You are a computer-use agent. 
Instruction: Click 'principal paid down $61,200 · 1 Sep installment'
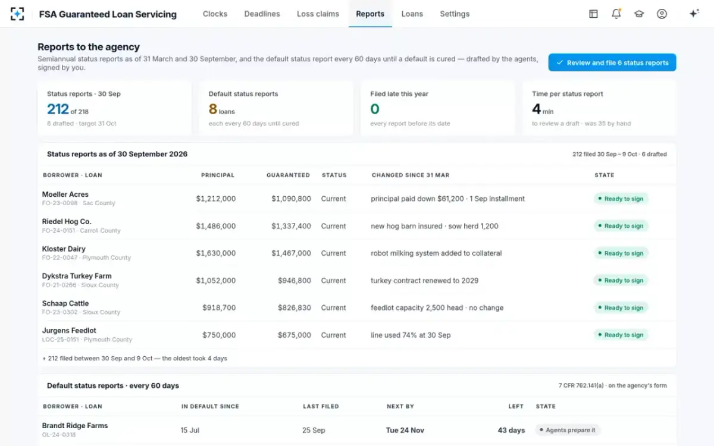click(x=448, y=199)
